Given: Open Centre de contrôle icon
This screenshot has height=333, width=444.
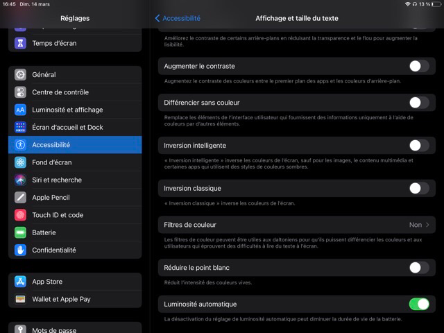Looking at the screenshot, I should (20, 92).
